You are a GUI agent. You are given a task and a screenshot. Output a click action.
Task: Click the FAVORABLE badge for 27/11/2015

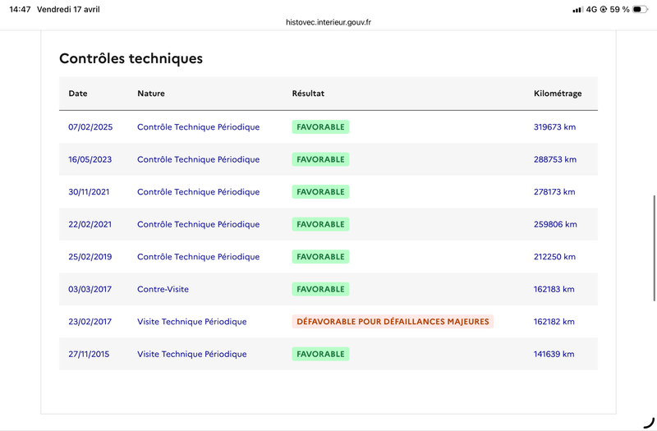(x=320, y=354)
